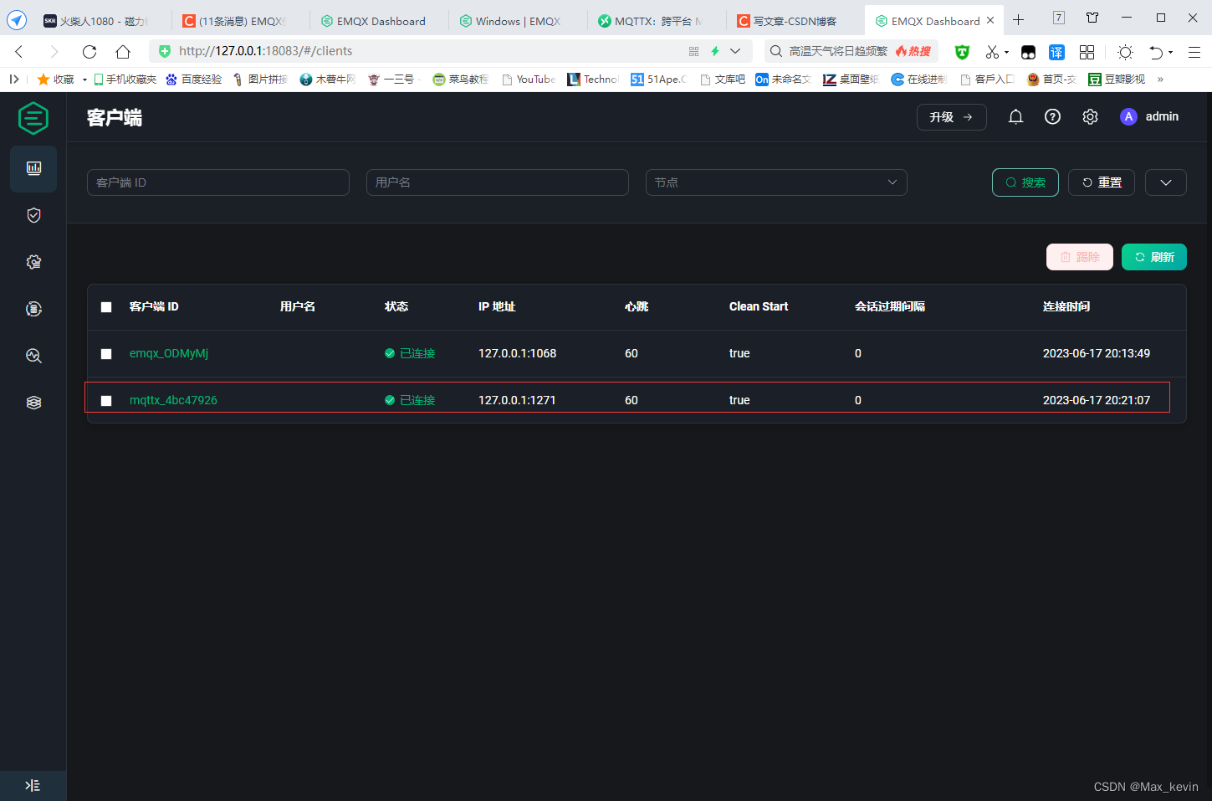
Task: Expand more search filters chevron
Action: pos(1165,182)
